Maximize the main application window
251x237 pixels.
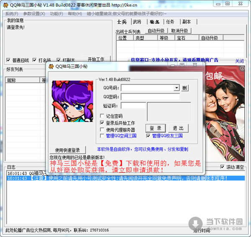pos(228,4)
